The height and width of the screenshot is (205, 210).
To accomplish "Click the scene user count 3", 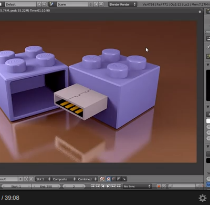I will pyautogui.click(x=91, y=4).
